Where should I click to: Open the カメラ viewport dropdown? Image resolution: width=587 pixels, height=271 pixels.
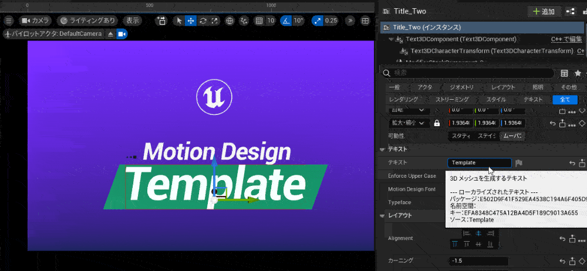coord(36,21)
